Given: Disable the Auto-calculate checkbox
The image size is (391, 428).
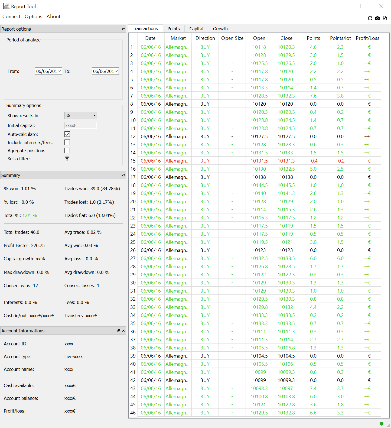Looking at the screenshot, I should pyautogui.click(x=67, y=134).
